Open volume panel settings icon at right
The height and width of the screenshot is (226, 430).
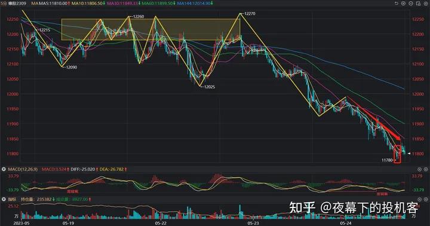[x=419, y=199]
